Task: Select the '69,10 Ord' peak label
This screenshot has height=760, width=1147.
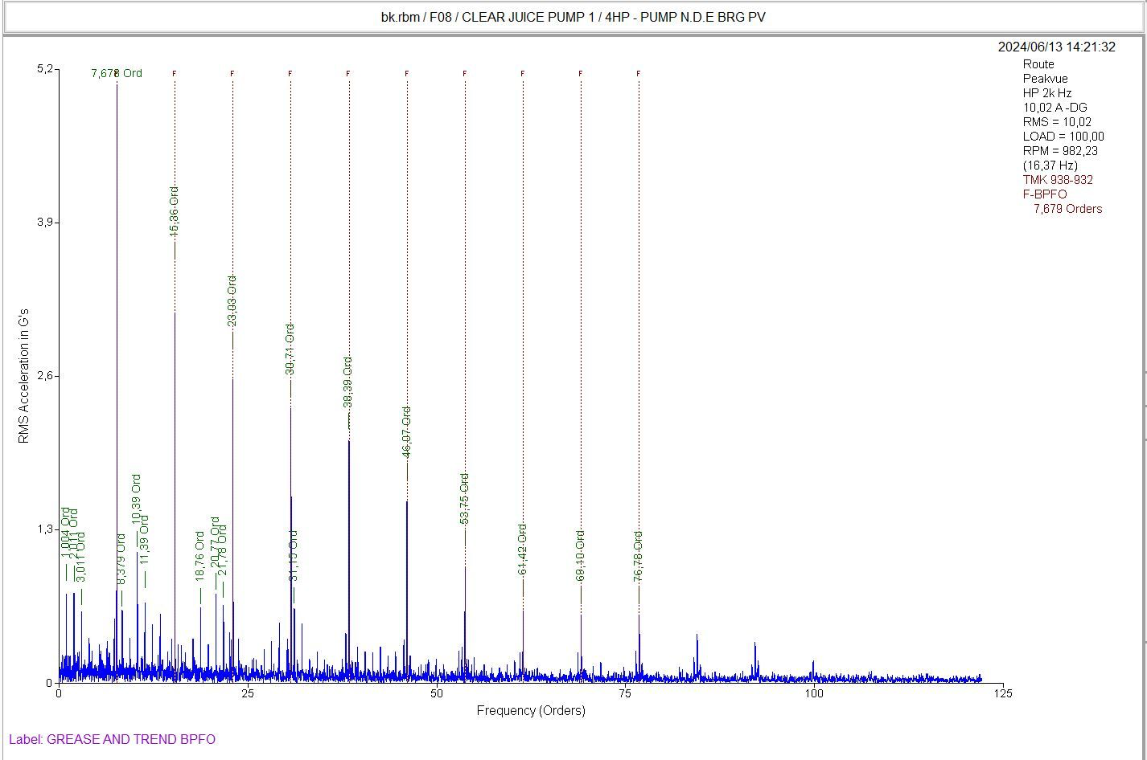Action: tap(580, 556)
